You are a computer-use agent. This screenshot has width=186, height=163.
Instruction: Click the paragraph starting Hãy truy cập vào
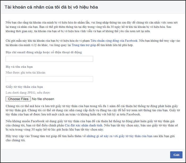click(x=90, y=138)
